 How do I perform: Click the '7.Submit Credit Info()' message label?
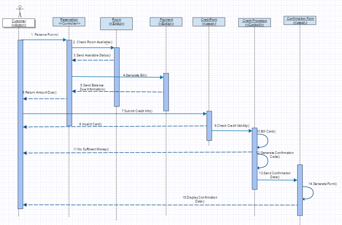[x=137, y=111]
